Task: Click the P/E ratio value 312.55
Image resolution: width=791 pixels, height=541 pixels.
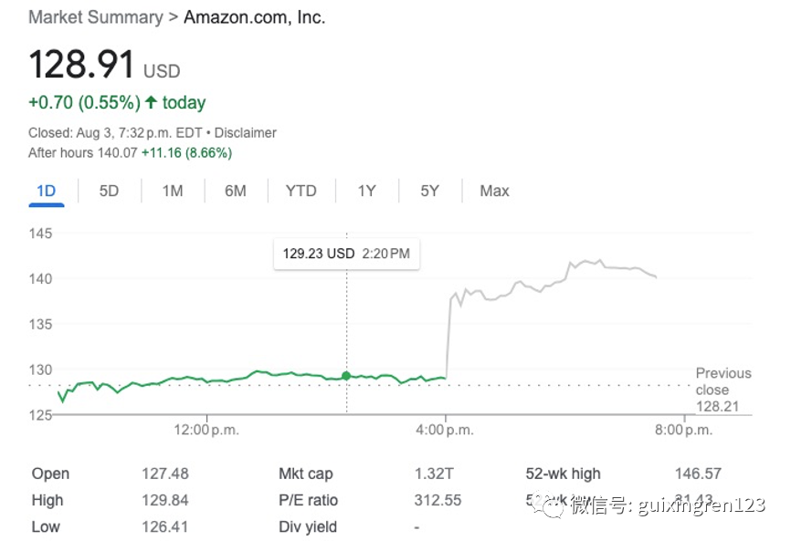Action: click(x=438, y=500)
